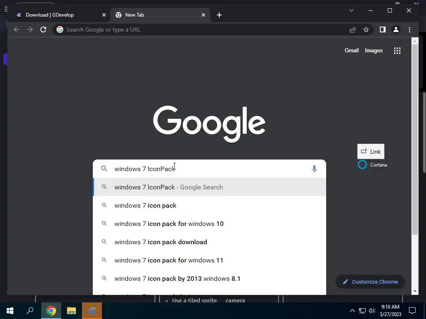Switch to GDevelop from the taskbar
Viewport: 426px width, 319px height.
(92, 311)
